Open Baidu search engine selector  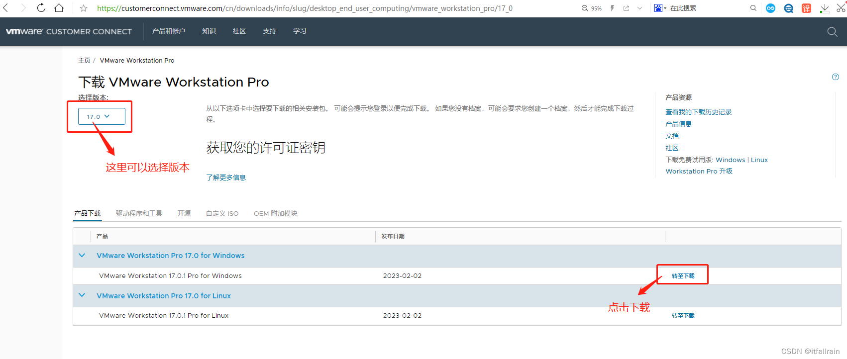pos(660,8)
